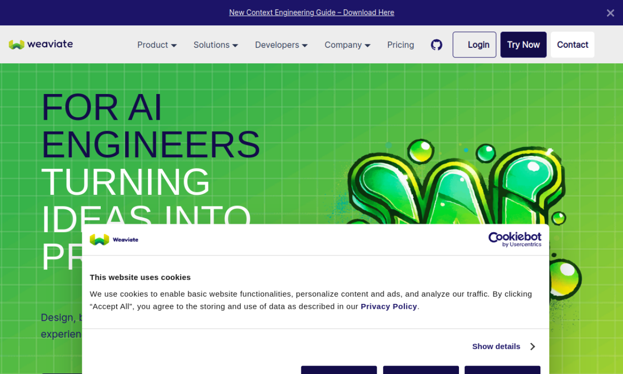623x374 pixels.
Task: Click the Weaviate logo in navbar
Action: pos(41,44)
